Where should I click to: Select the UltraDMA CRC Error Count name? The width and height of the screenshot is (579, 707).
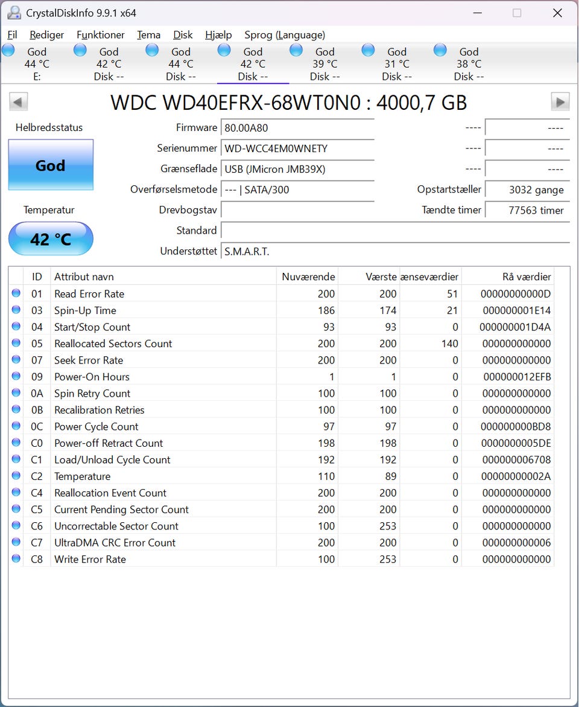coord(115,543)
